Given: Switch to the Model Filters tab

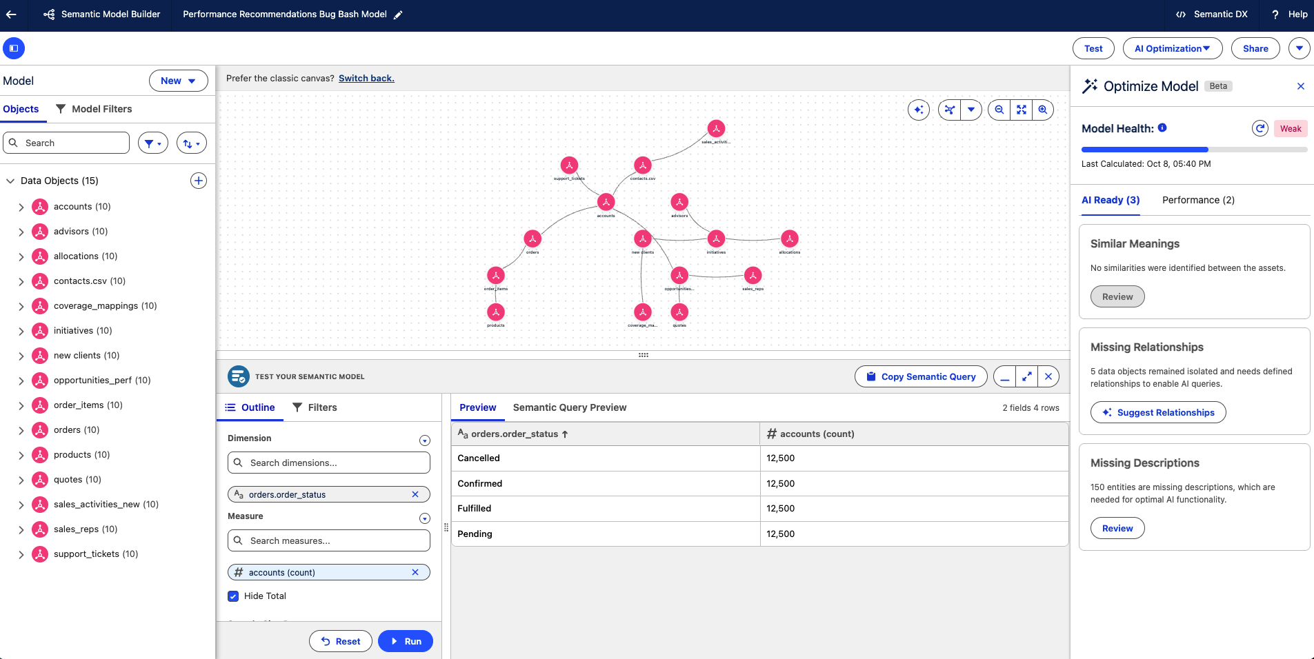Looking at the screenshot, I should [94, 109].
